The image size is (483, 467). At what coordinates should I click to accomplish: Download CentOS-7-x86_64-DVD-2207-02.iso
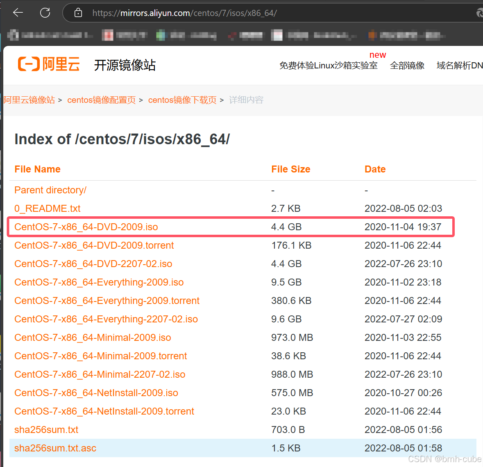point(93,264)
